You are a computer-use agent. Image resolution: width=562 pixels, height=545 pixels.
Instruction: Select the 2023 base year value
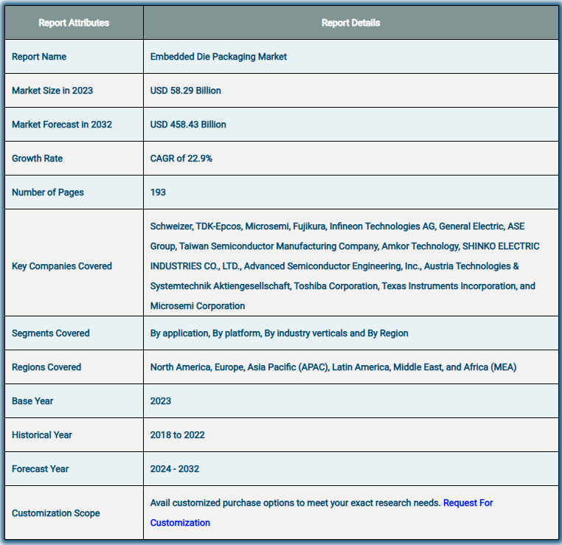[161, 401]
